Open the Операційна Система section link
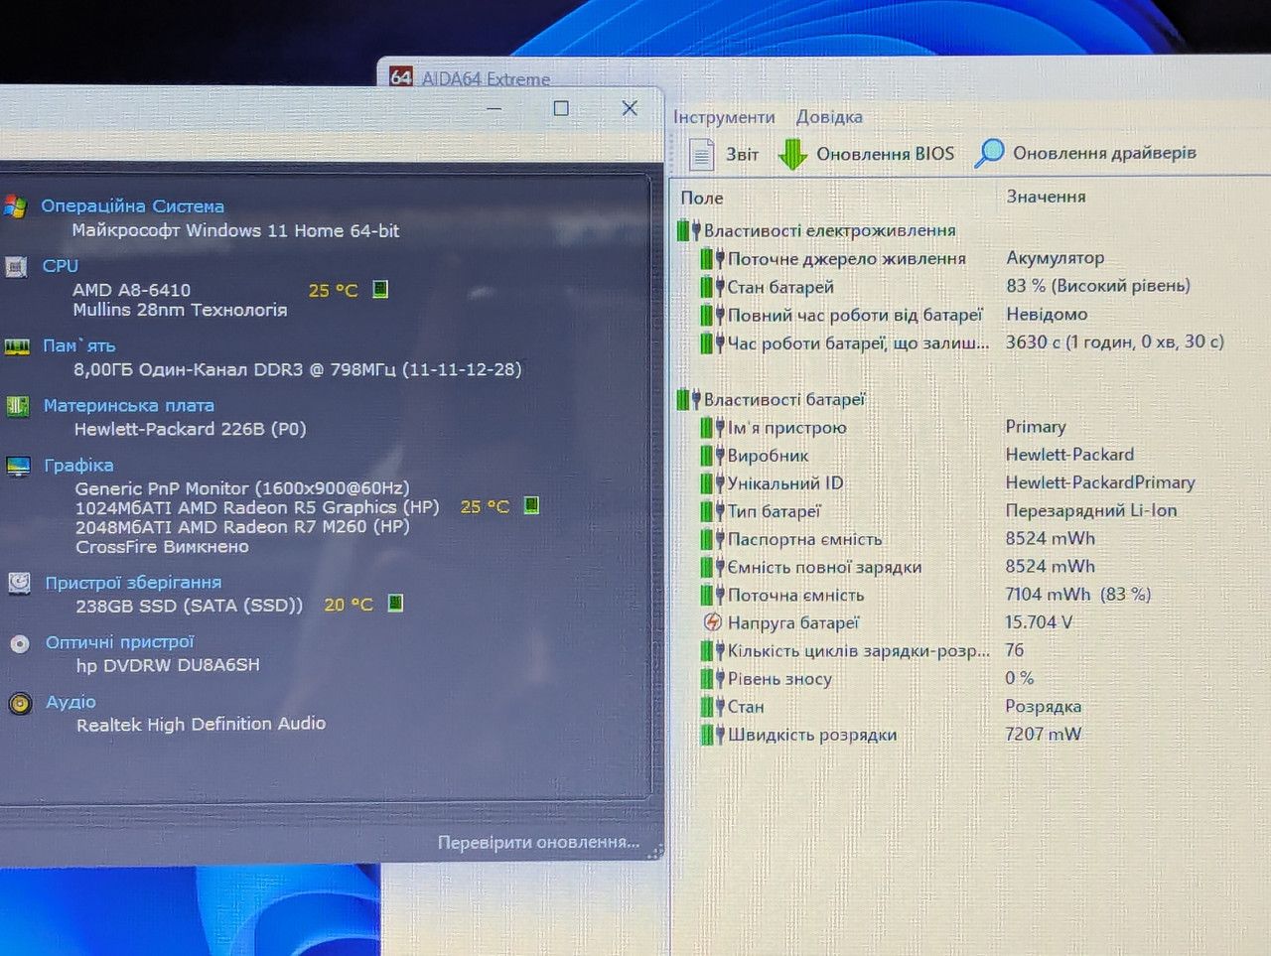This screenshot has width=1271, height=956. point(132,206)
